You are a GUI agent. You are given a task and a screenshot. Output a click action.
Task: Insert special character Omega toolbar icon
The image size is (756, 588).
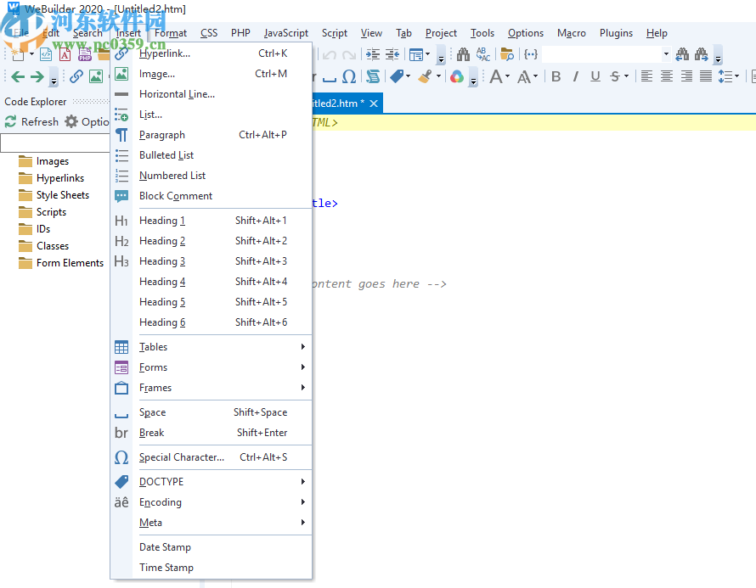point(349,76)
